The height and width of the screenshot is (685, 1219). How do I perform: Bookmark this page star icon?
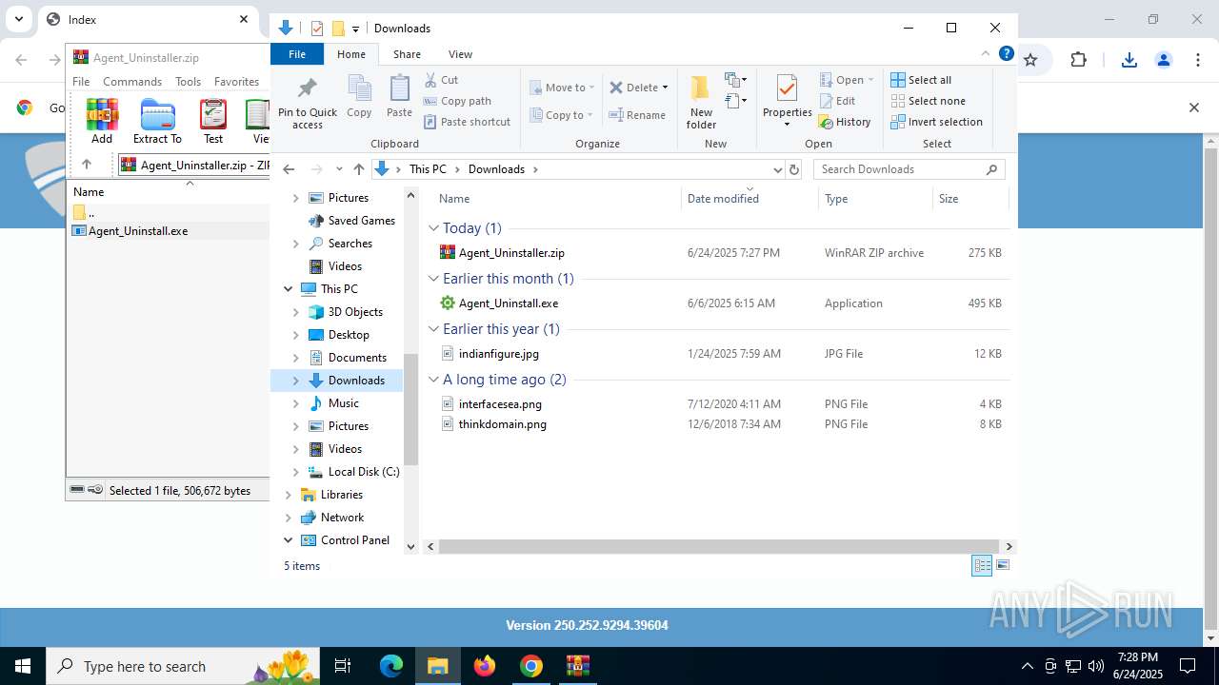point(1029,60)
